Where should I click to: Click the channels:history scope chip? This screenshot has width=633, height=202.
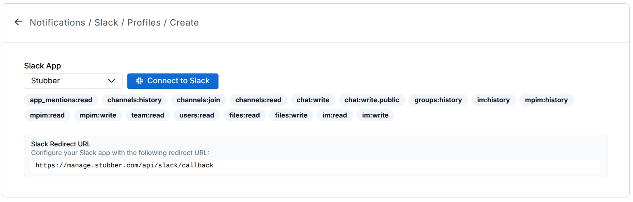click(134, 100)
